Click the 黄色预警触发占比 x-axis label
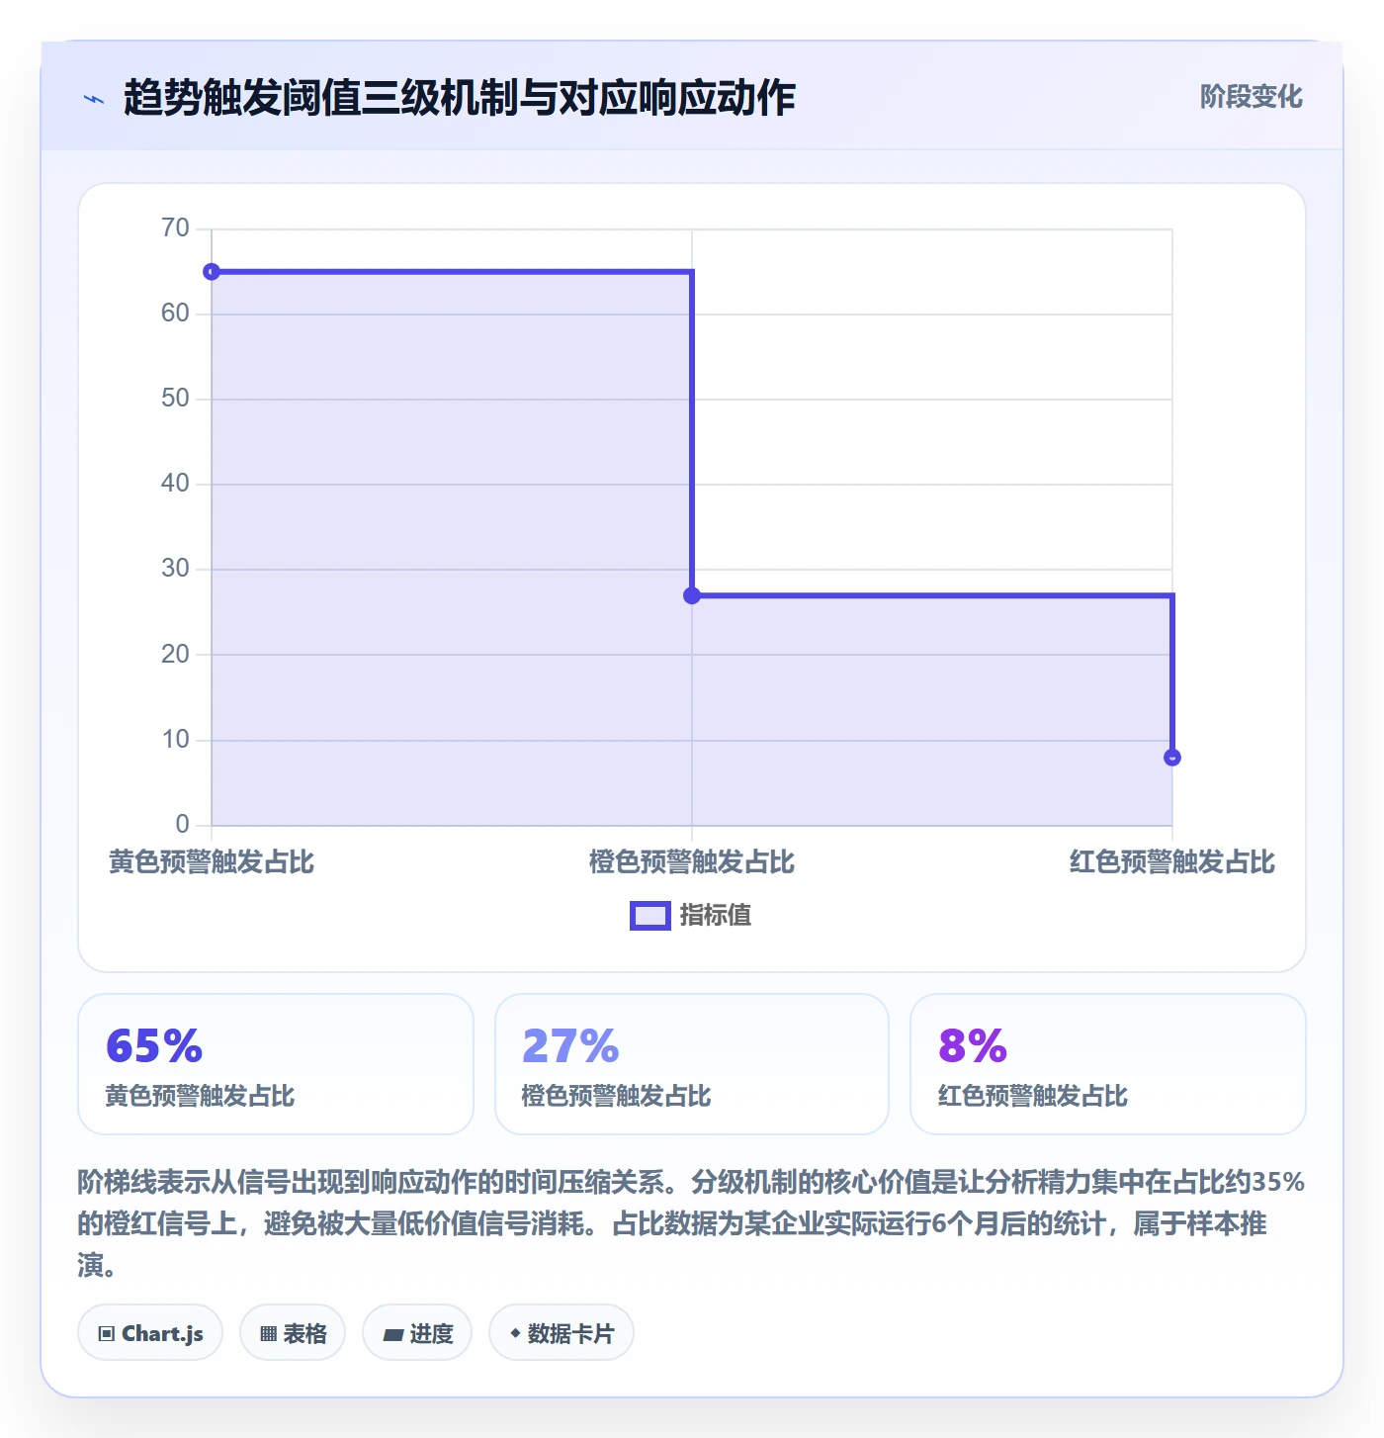This screenshot has height=1438, width=1384. [212, 862]
